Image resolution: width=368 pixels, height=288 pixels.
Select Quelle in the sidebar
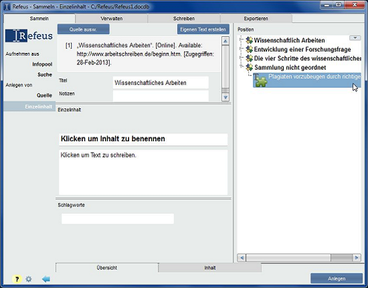coord(44,95)
